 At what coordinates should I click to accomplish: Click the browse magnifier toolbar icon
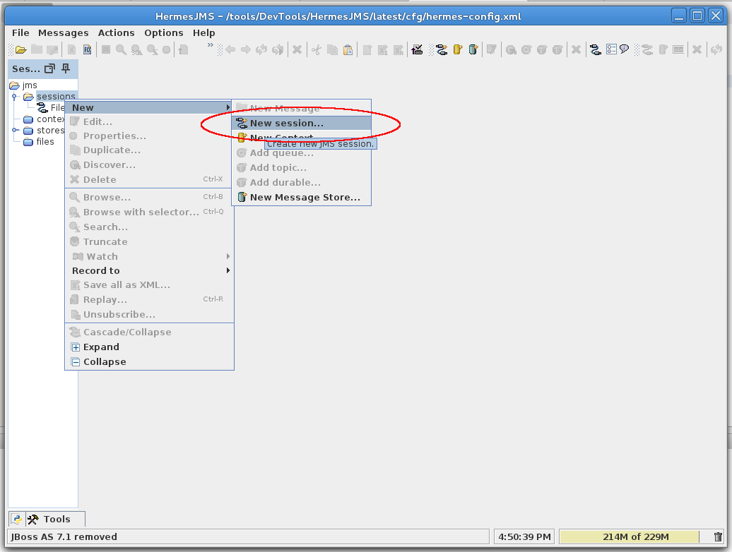[121, 49]
